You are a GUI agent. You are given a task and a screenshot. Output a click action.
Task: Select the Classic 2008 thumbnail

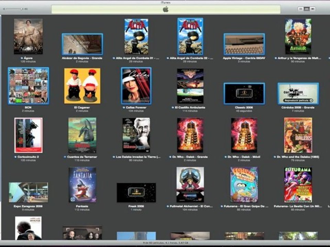(x=244, y=93)
